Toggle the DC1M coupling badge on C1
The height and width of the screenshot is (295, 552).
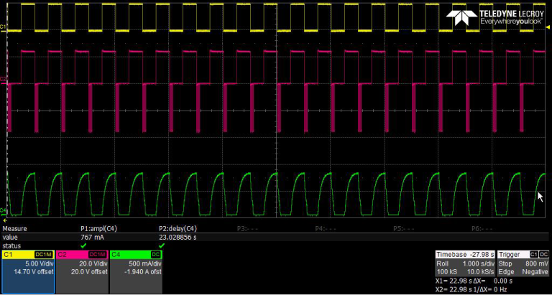(44, 255)
